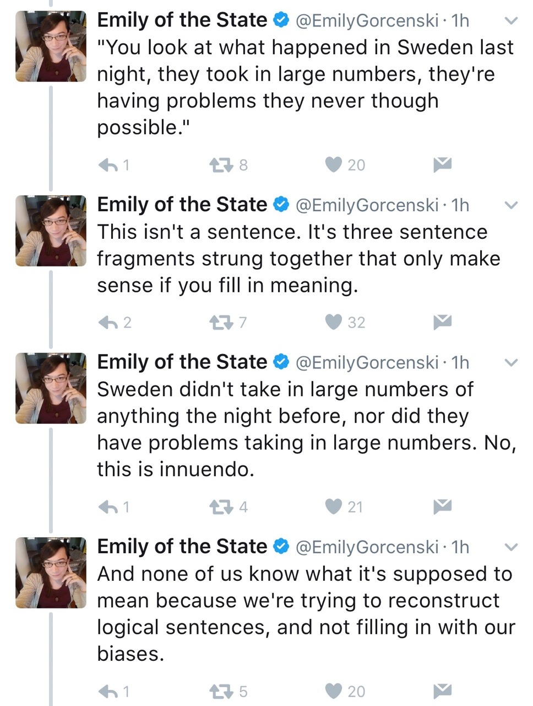Tap the avatar beside the innuendo tweet
Image resolution: width=533 pixels, height=706 pixels.
[51, 388]
